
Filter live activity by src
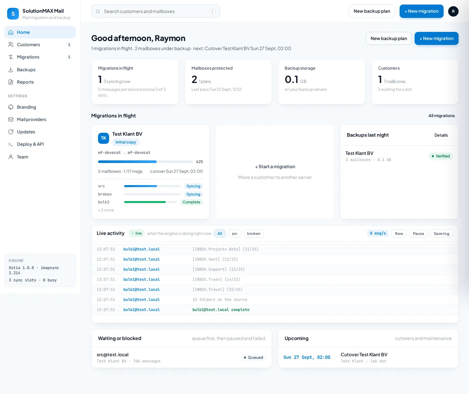[234, 234]
